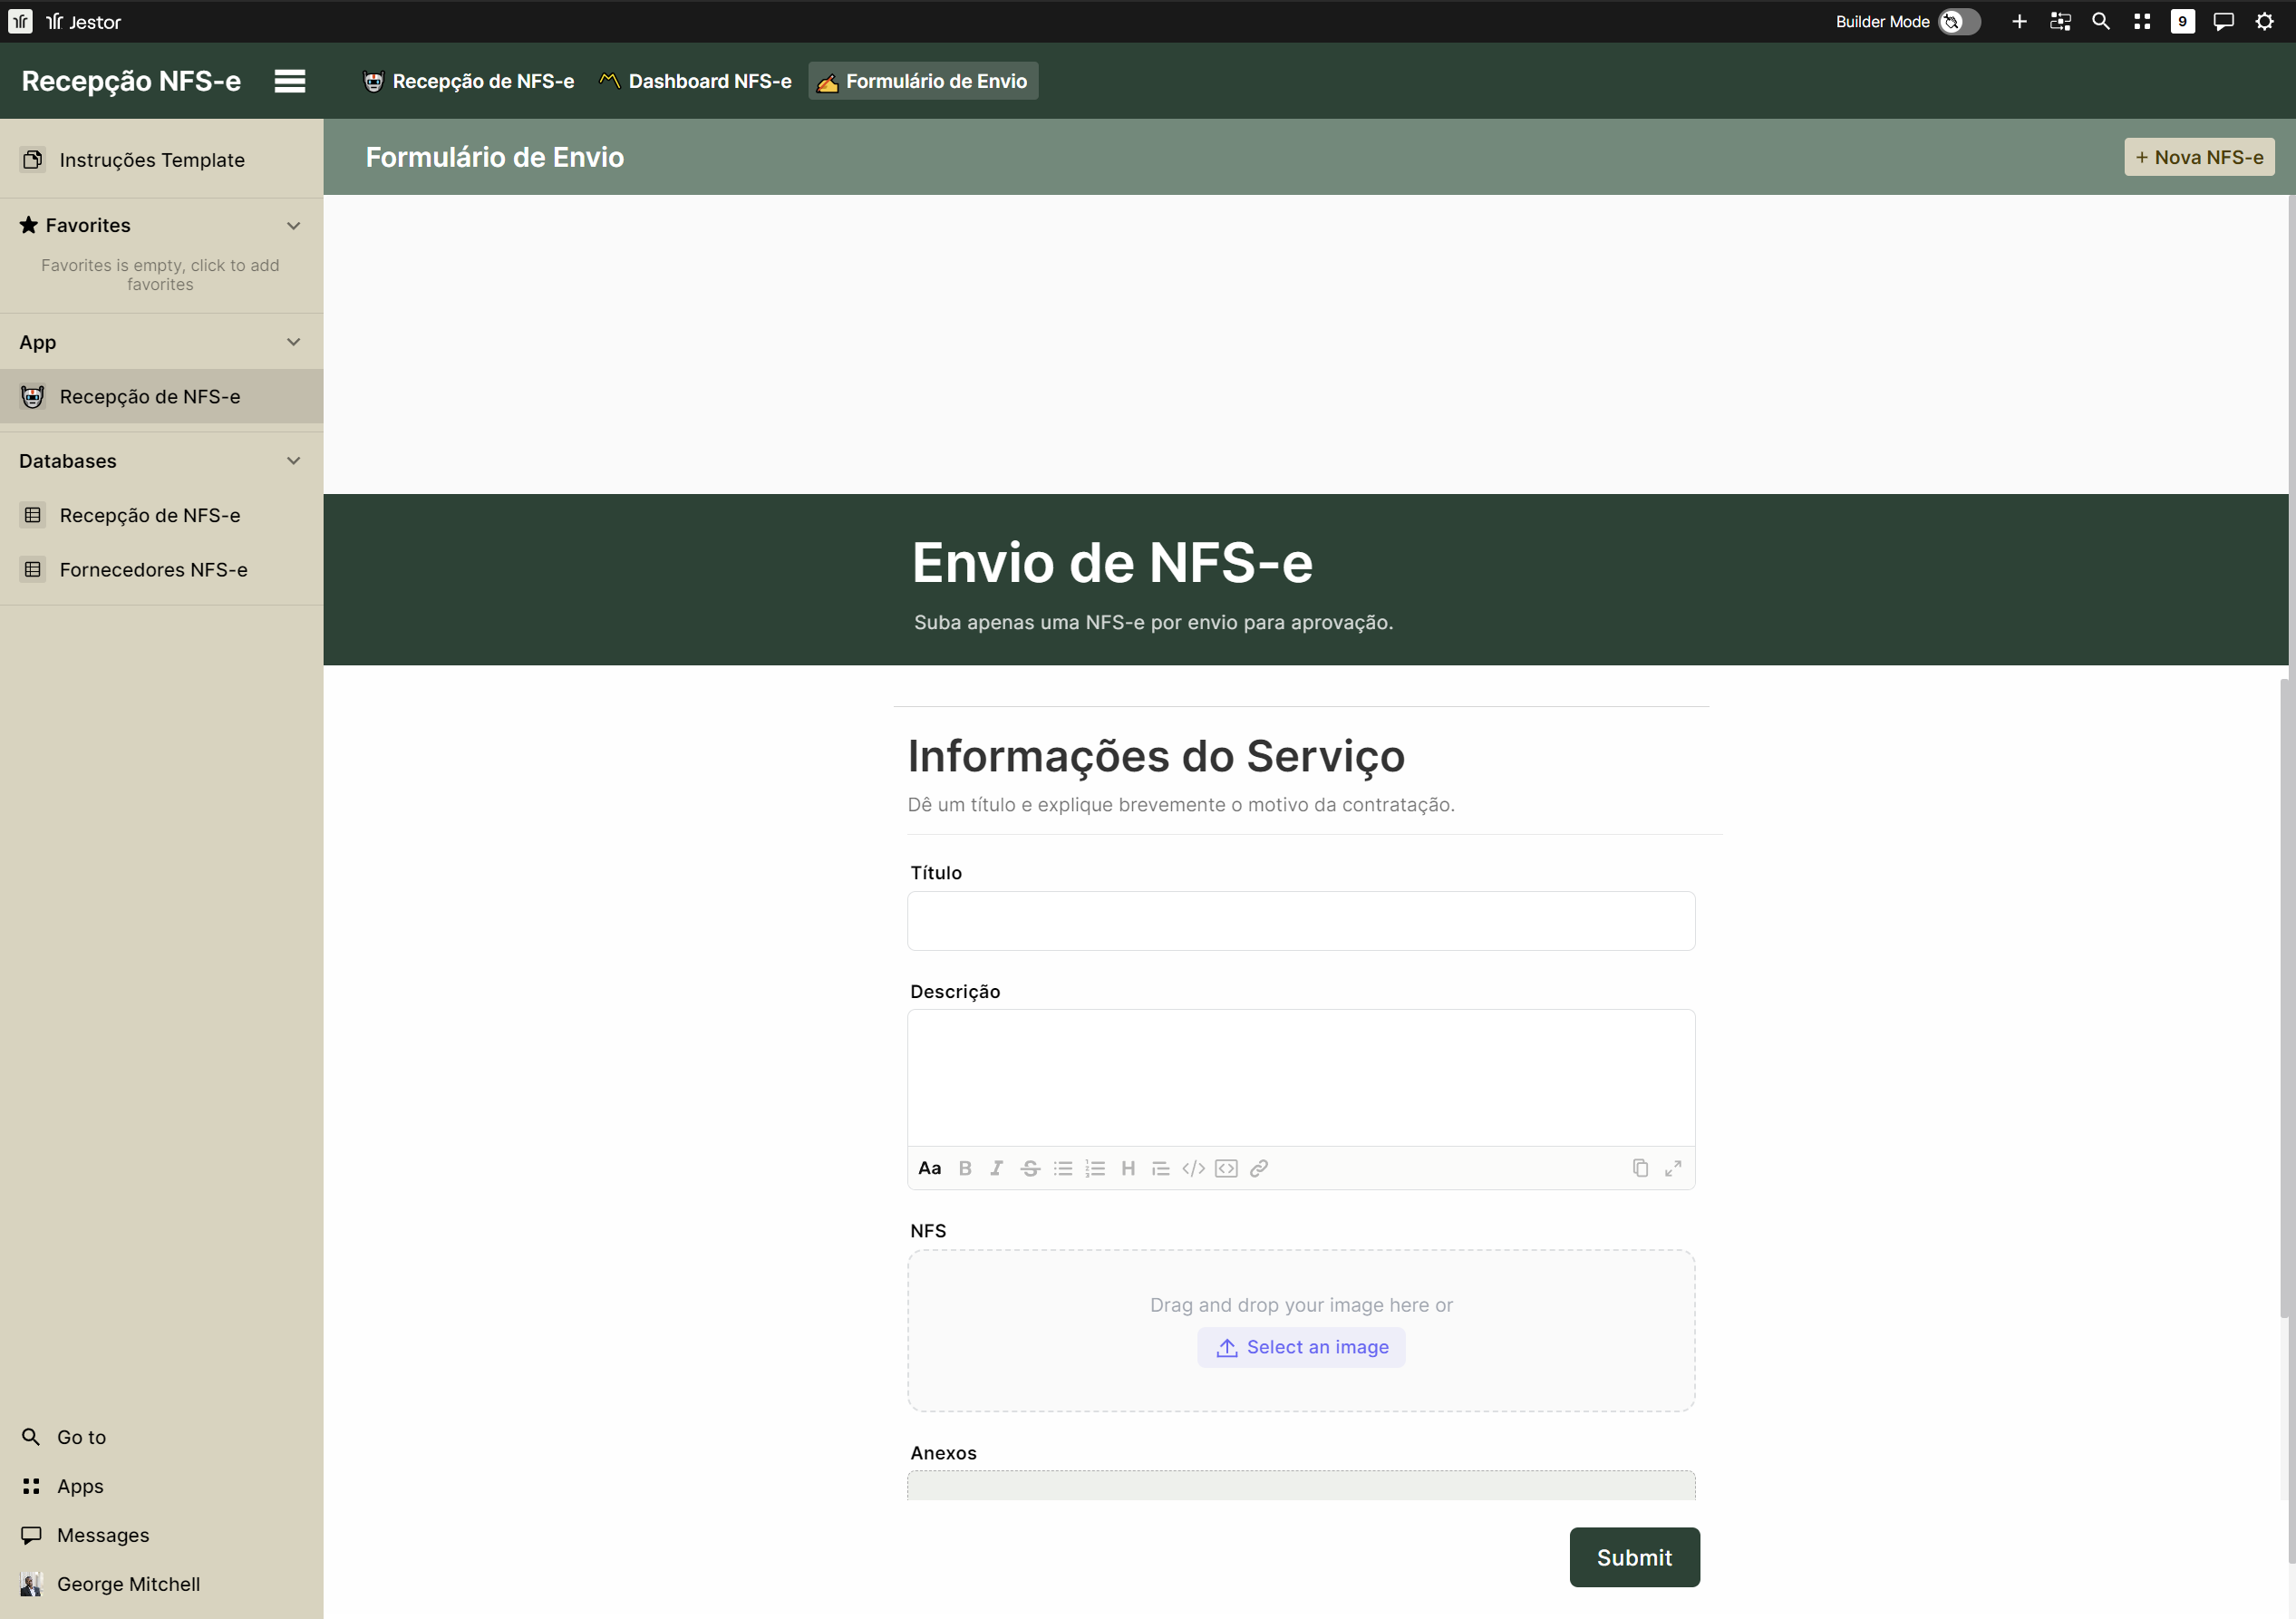Open notifications badge showing 9
The width and height of the screenshot is (2296, 1619).
click(x=2182, y=21)
